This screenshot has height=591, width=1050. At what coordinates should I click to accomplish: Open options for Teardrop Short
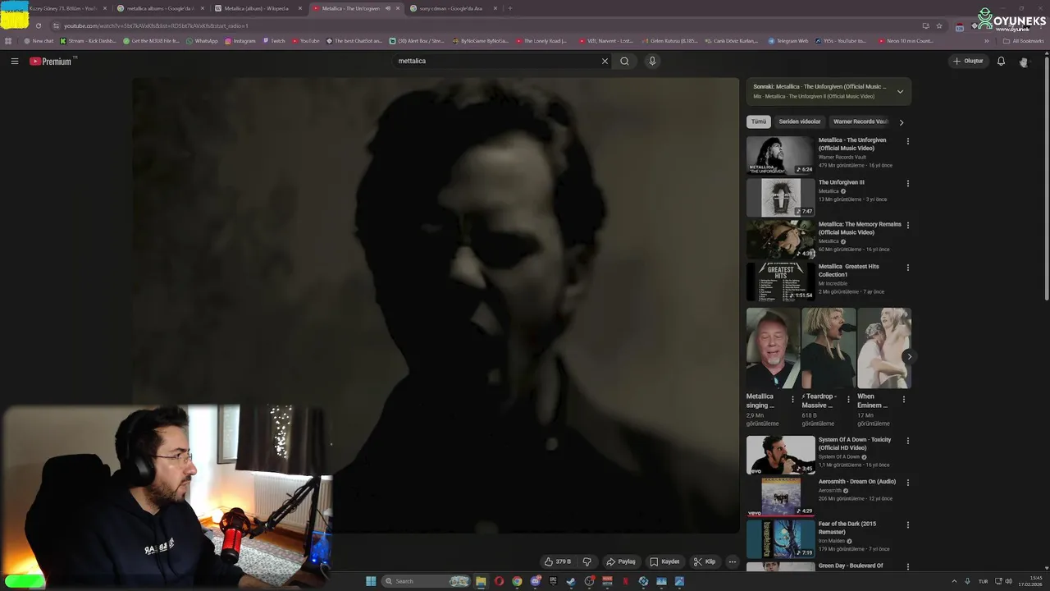(848, 400)
